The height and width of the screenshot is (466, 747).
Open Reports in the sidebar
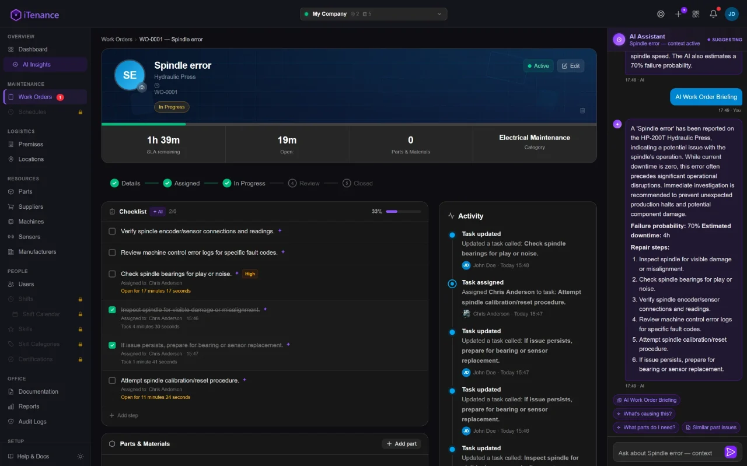coord(46,407)
